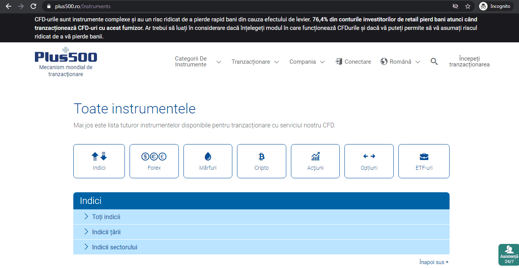This screenshot has width=519, height=268.
Task: Select the Forex currency icons tile
Action: click(154, 161)
